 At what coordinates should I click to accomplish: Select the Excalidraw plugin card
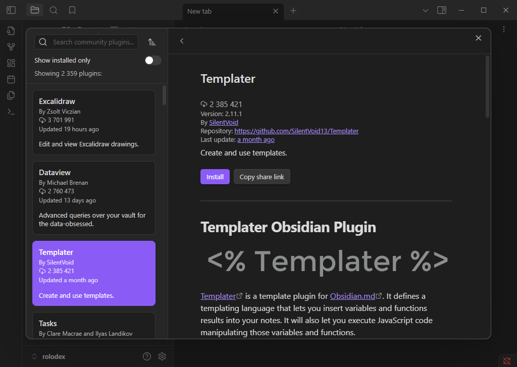point(93,122)
